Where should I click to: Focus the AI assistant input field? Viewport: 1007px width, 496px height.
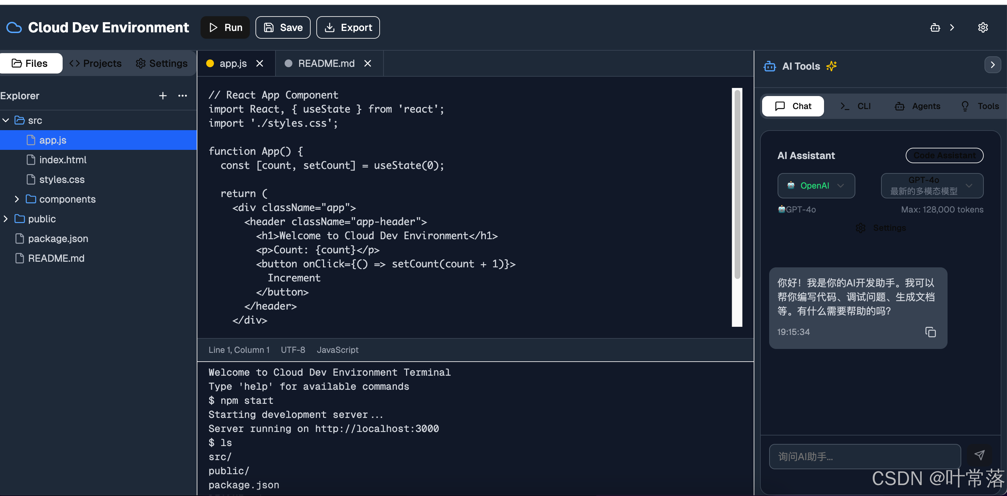pyautogui.click(x=865, y=457)
